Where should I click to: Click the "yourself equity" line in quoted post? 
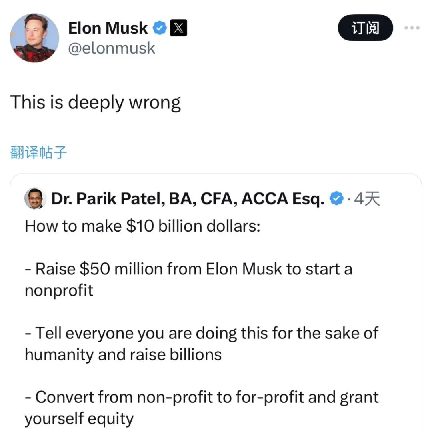click(x=79, y=419)
